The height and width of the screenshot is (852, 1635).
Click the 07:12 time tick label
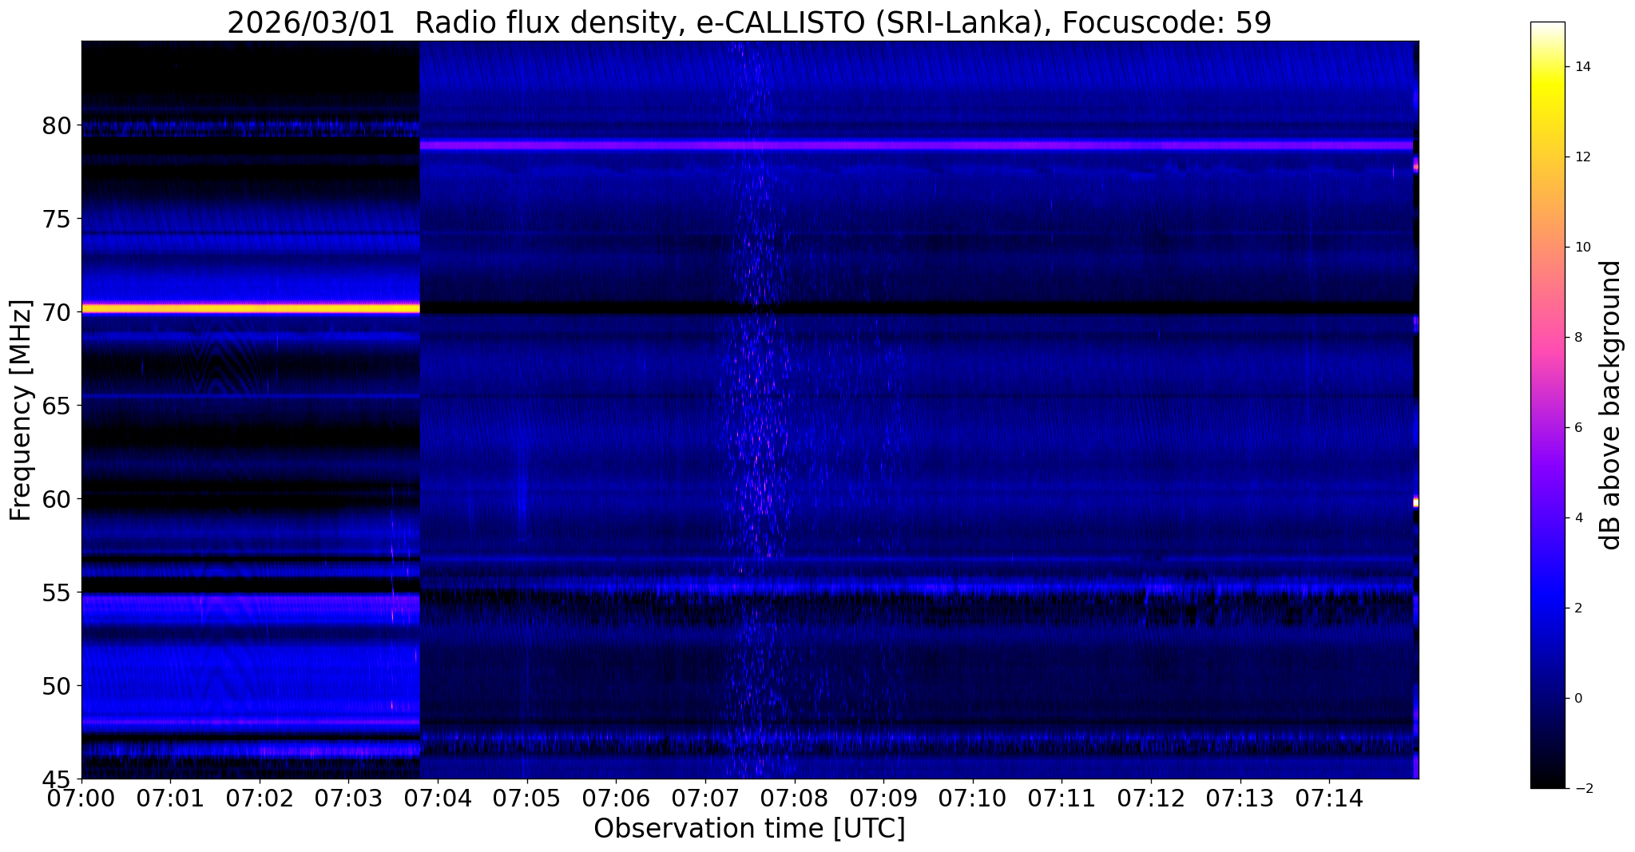tap(1151, 799)
